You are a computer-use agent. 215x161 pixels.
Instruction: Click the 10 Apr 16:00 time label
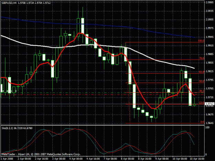(x=197, y=159)
